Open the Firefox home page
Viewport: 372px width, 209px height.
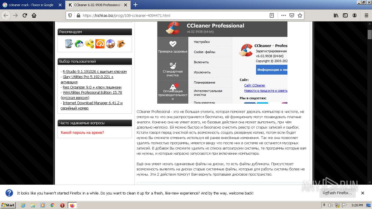point(34,15)
